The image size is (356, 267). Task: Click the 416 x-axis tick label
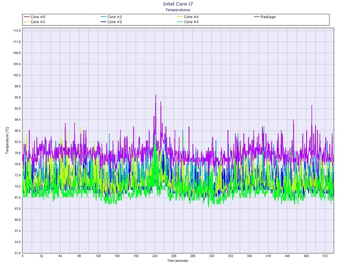tap(268, 256)
